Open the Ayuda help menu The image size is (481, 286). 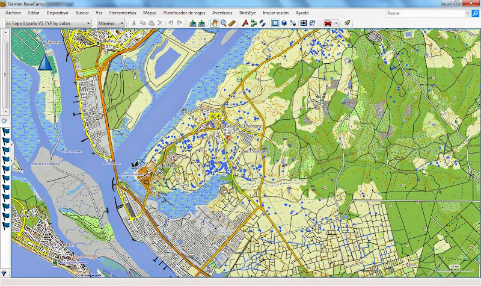pyautogui.click(x=302, y=13)
